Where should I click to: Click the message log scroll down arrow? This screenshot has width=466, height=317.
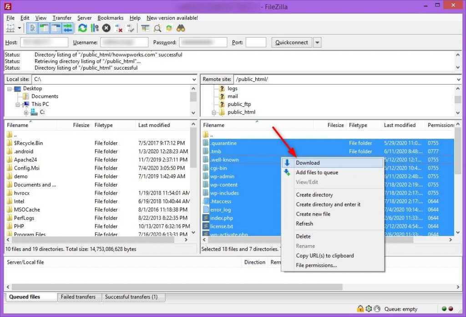click(458, 68)
